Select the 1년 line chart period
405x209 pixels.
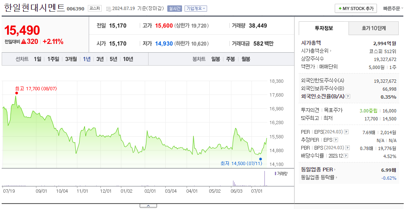tap(87, 59)
